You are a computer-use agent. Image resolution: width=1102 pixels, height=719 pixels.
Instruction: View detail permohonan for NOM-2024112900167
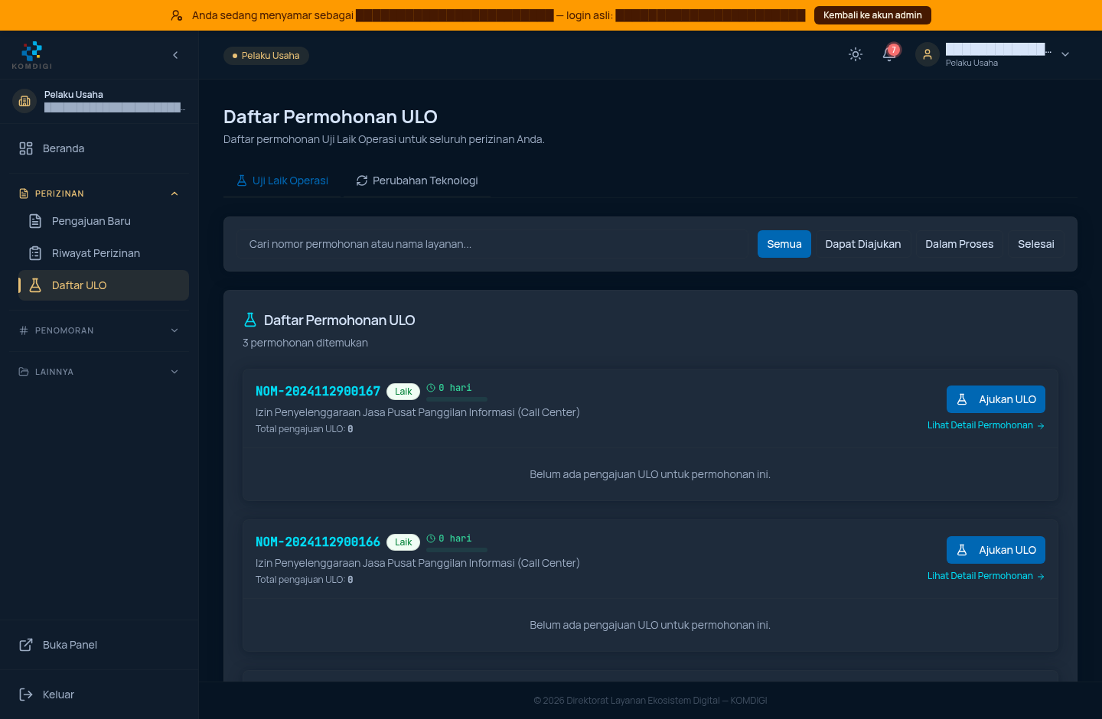(986, 425)
